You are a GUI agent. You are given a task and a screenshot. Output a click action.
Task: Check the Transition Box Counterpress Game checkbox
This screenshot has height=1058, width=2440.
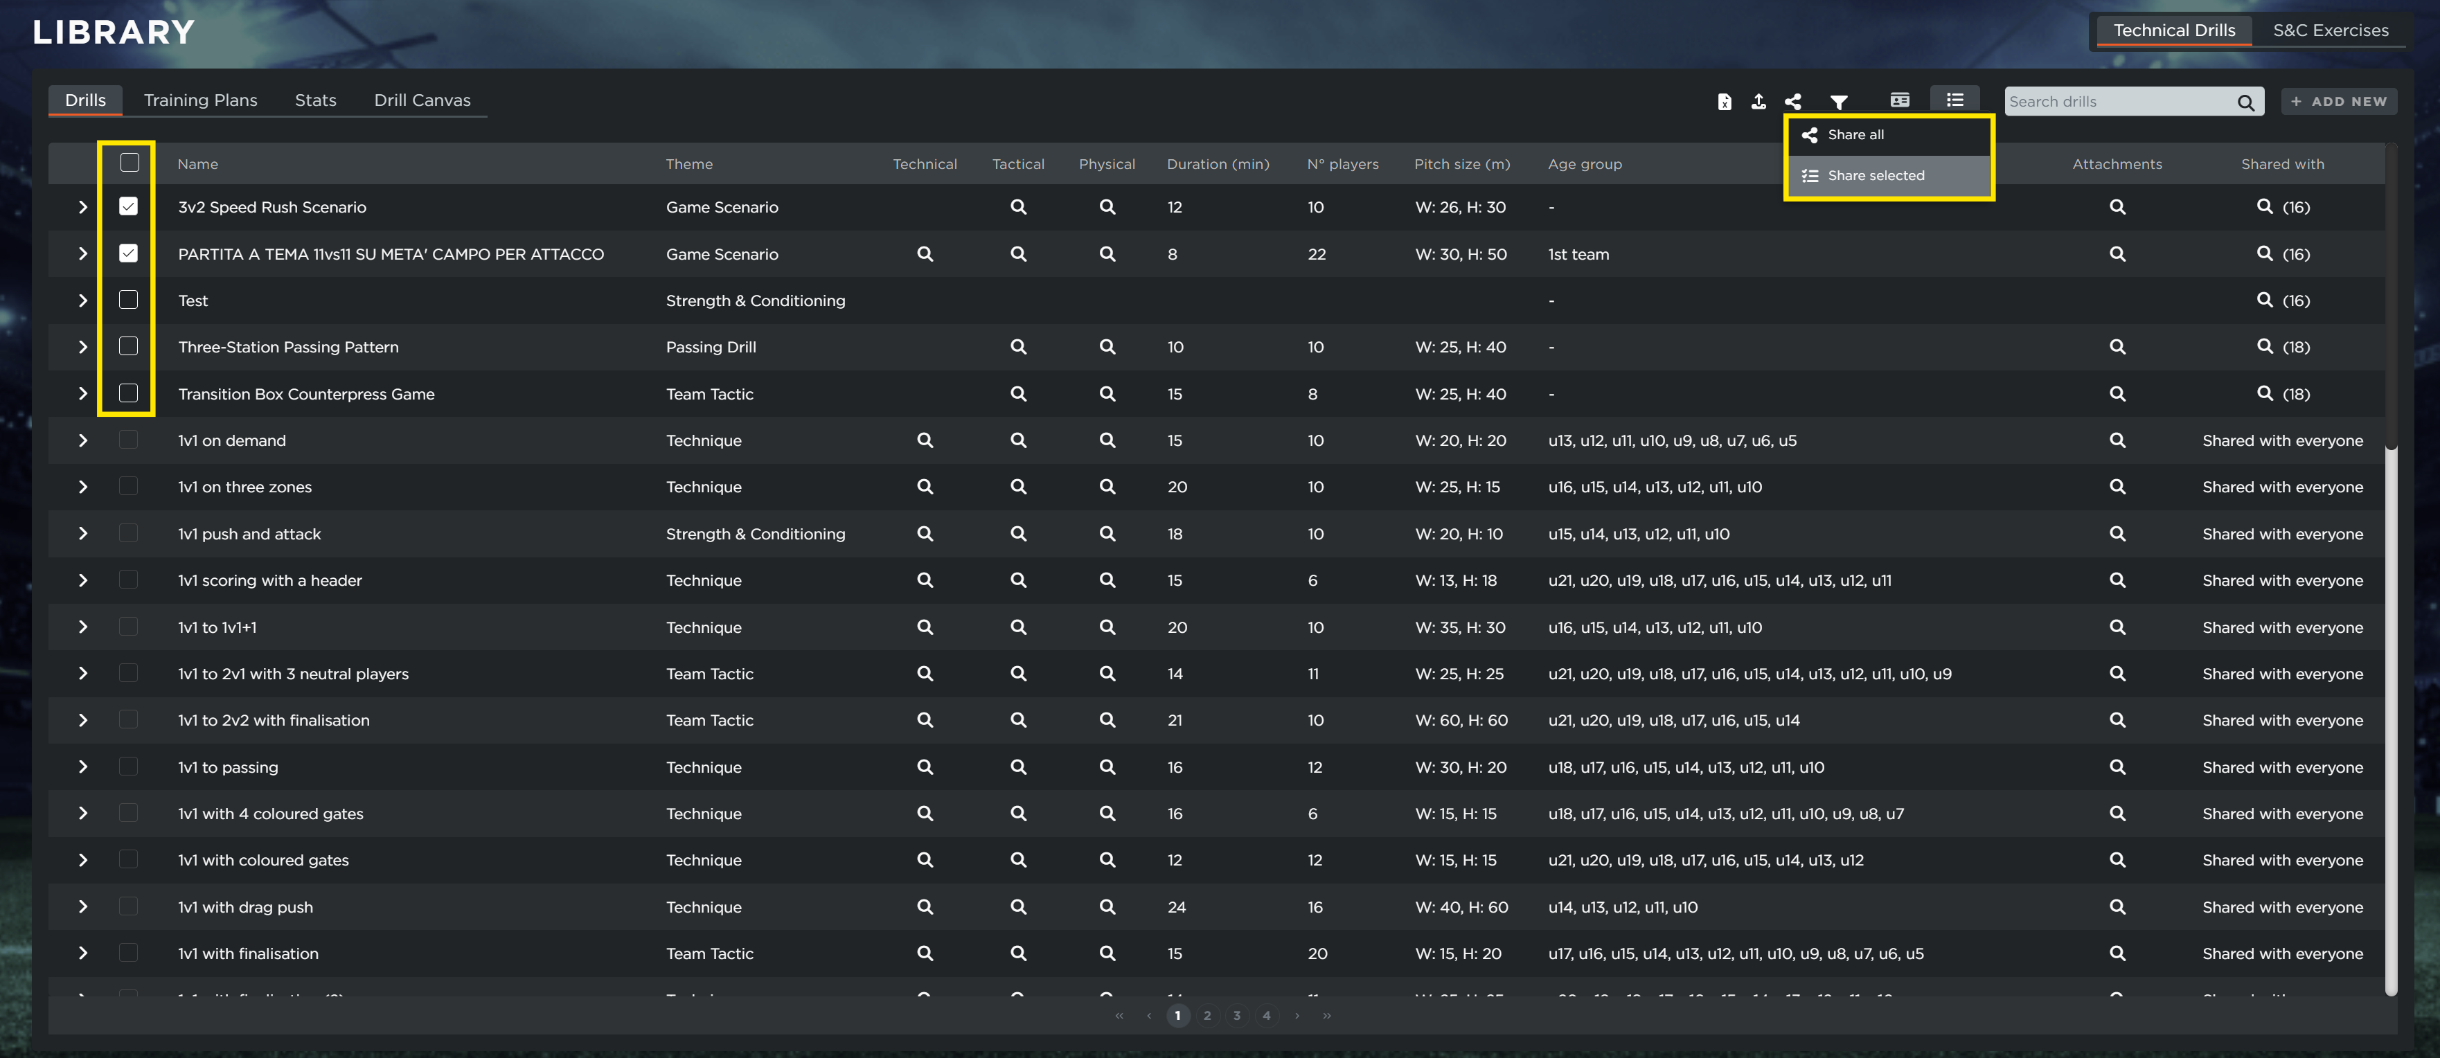point(129,393)
